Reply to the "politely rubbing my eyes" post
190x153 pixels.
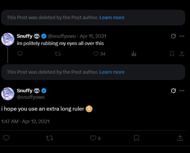pyautogui.click(x=20, y=54)
